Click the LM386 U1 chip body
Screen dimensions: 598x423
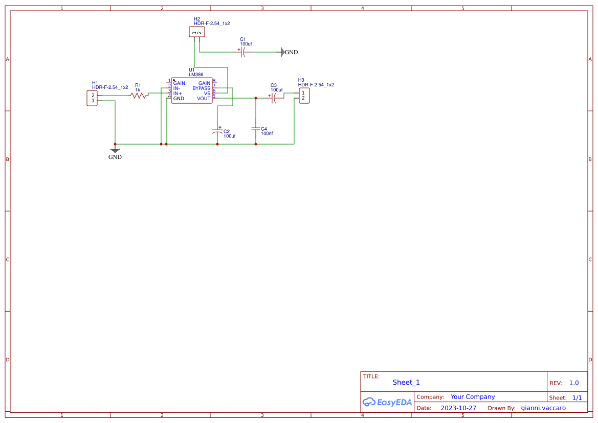(x=191, y=91)
